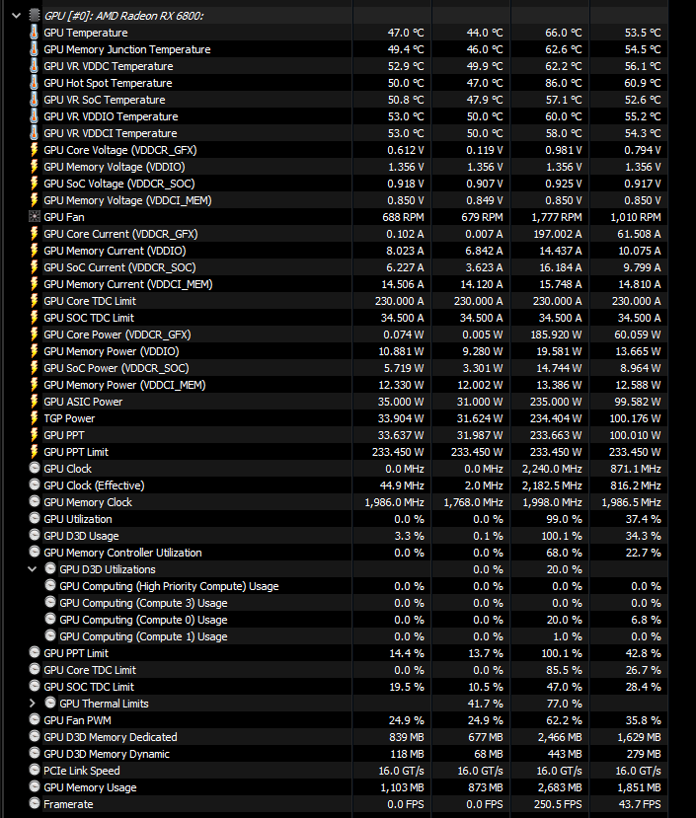Click the 1,777 RPM maximum fan speed value
This screenshot has width=696, height=818.
point(557,217)
